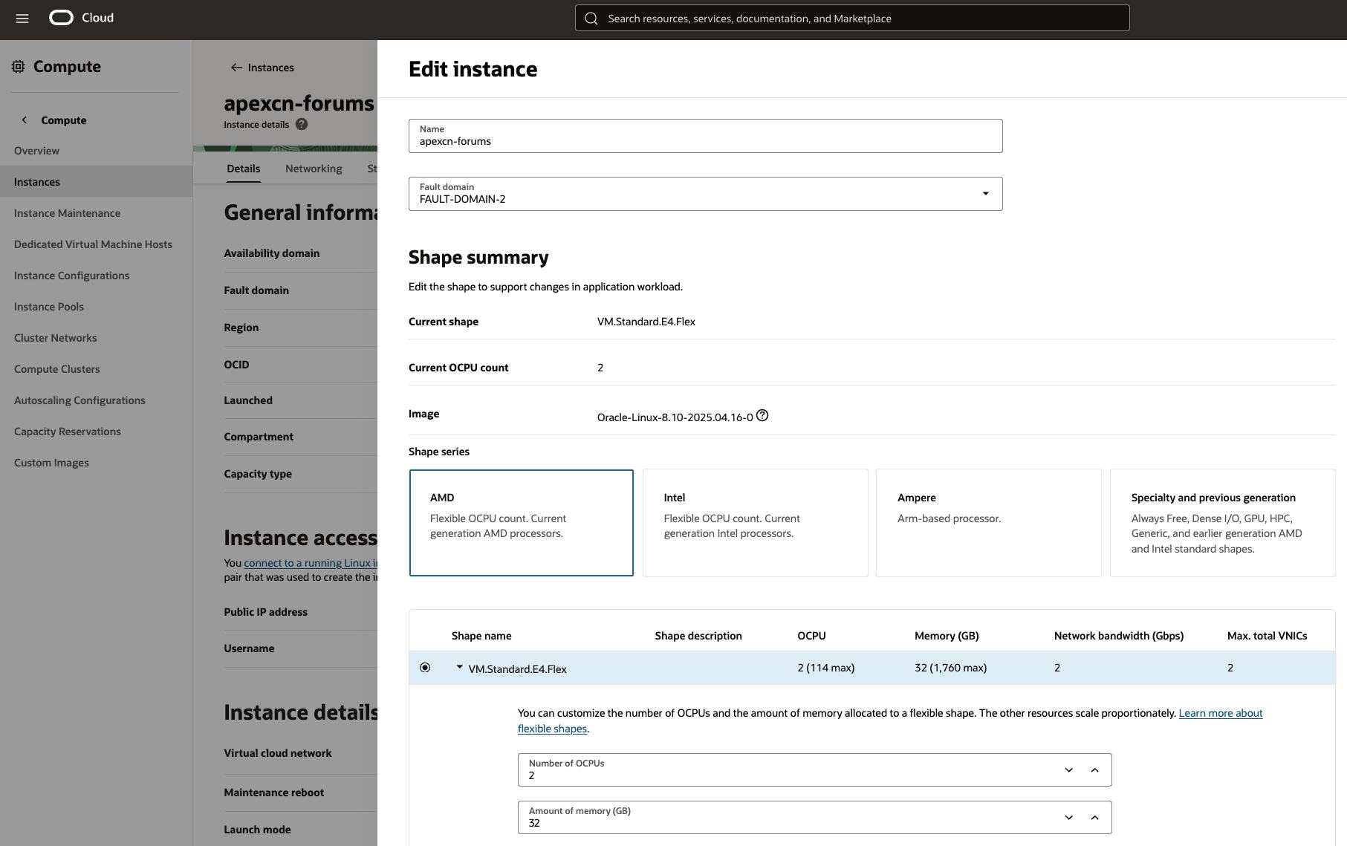Click the 32 (1,760 max) memory cell
Screen dimensions: 1347x846
coord(950,668)
